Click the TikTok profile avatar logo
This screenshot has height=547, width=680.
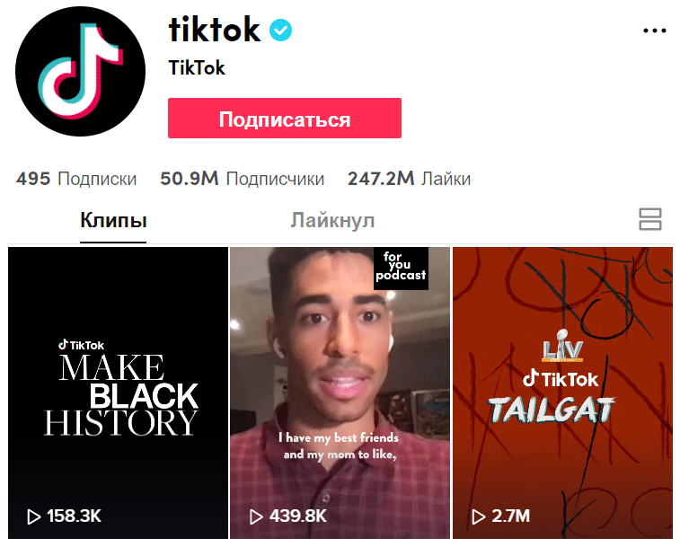click(80, 71)
